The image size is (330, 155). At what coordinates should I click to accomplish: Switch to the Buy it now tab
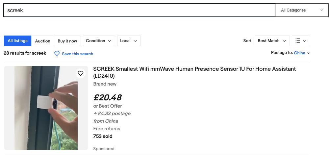tap(67, 41)
